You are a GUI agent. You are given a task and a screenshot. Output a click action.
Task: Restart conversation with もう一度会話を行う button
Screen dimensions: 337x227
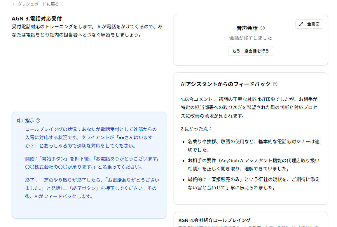point(250,51)
